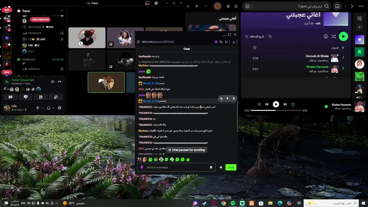Click the purple microphone icon in chat input
This screenshot has width=368, height=207.
pyautogui.click(x=142, y=167)
